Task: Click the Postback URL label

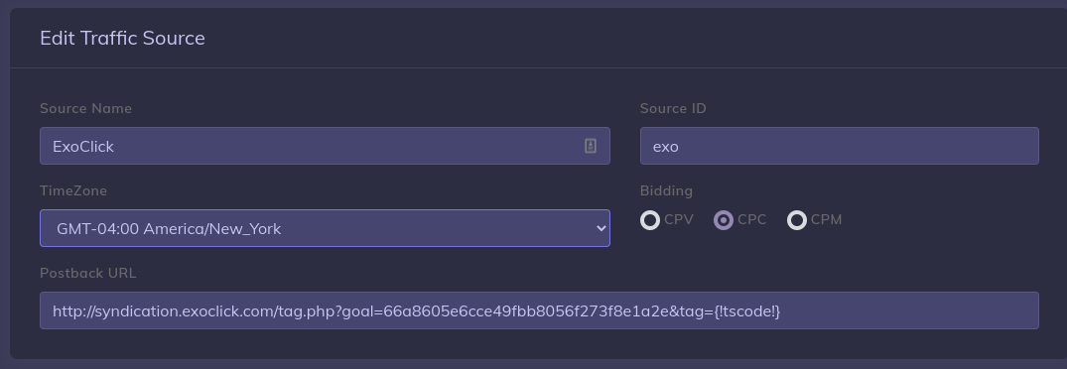Action: [x=87, y=273]
